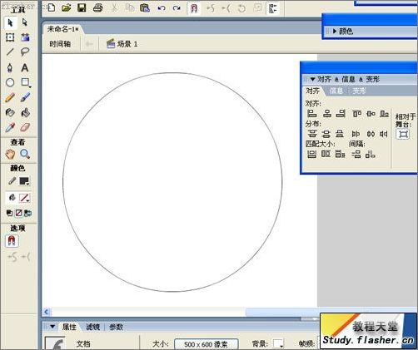Click the New document toolbar icon

[52, 7]
